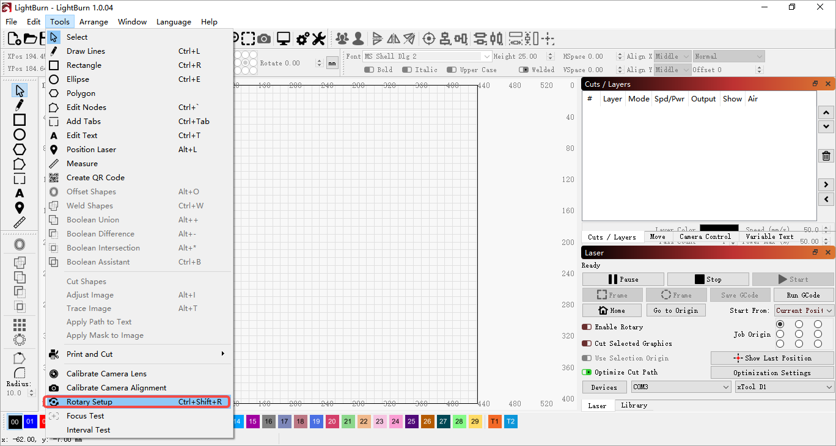Viewport: 836px width, 446px height.
Task: Open the Align X Middle dropdown
Action: pyautogui.click(x=672, y=56)
